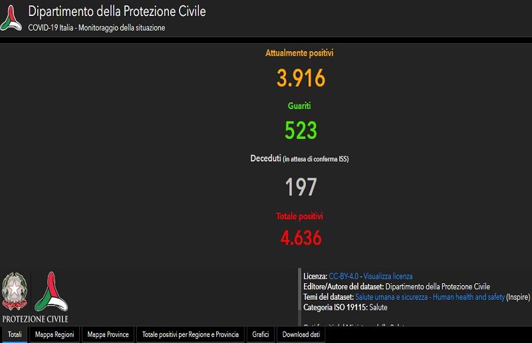Click the Italian Republic emblem logo
Screen dimensions: 532x343
pyautogui.click(x=14, y=291)
